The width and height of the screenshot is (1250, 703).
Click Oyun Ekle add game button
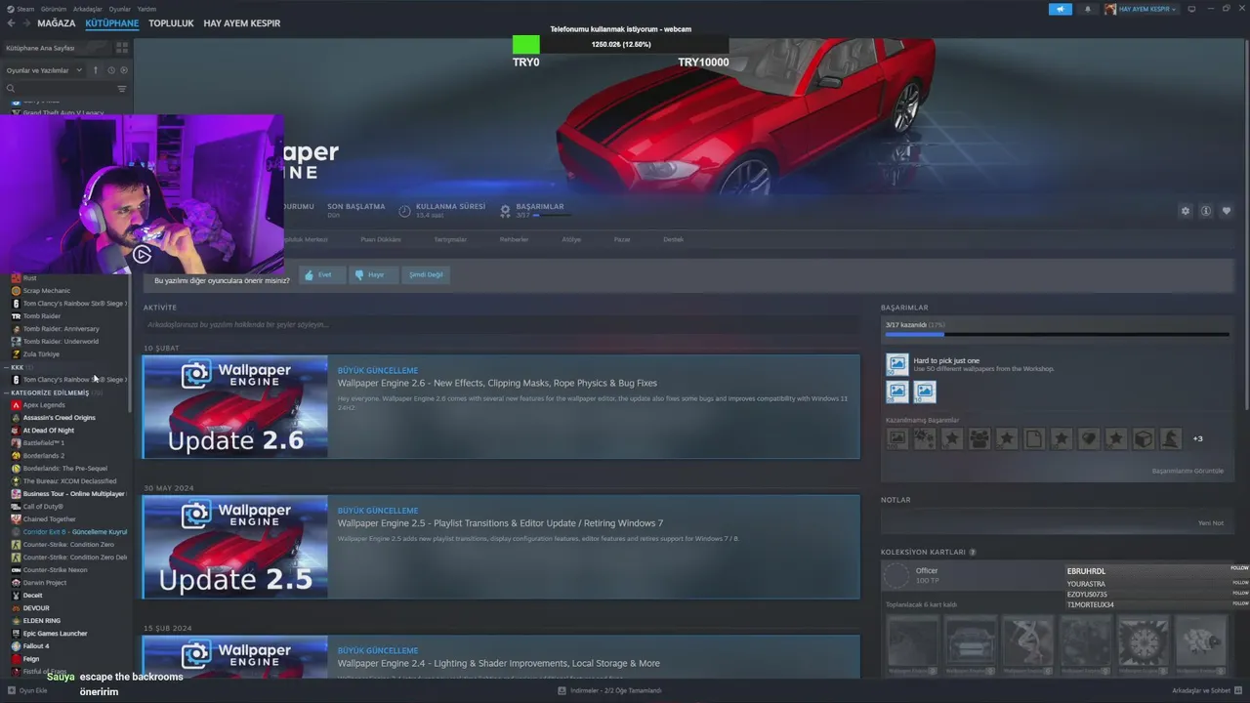point(26,690)
